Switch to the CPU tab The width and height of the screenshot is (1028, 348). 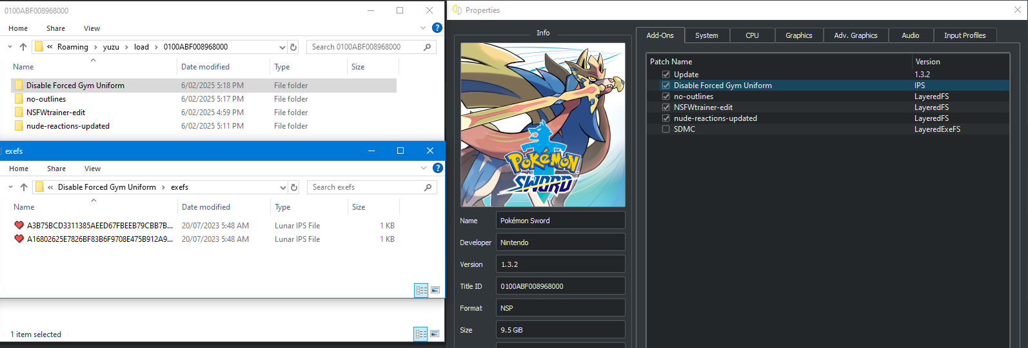tap(752, 35)
